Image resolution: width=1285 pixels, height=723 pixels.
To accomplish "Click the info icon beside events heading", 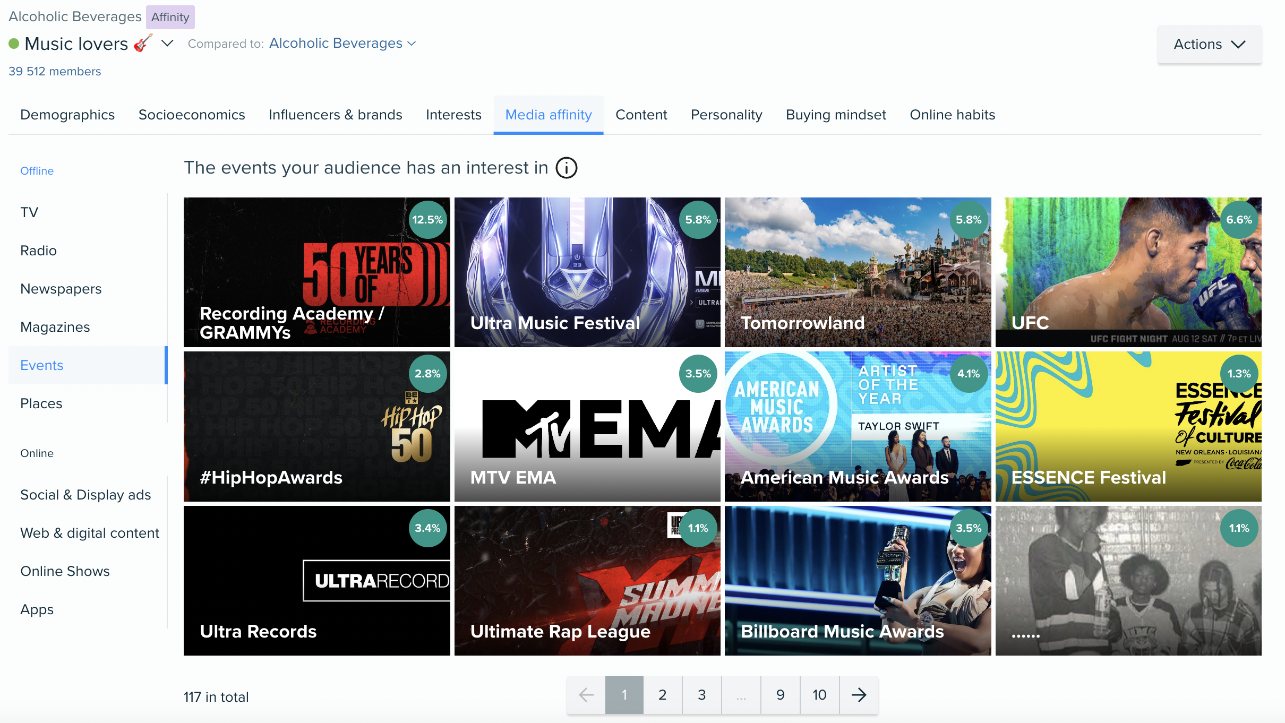I will pos(566,168).
